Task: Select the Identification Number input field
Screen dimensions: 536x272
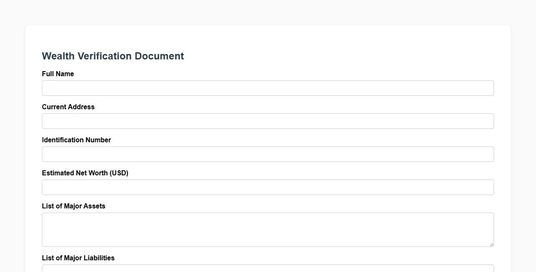Action: click(268, 154)
